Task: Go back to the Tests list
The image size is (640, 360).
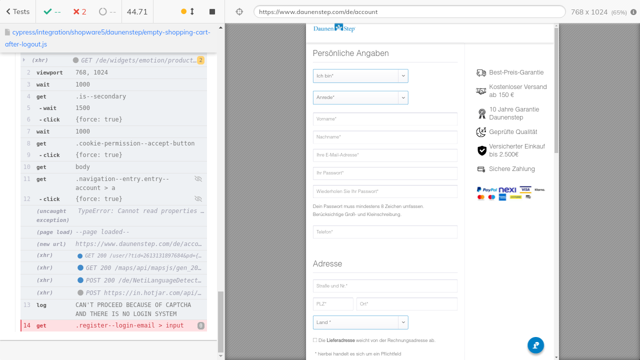Action: click(17, 11)
